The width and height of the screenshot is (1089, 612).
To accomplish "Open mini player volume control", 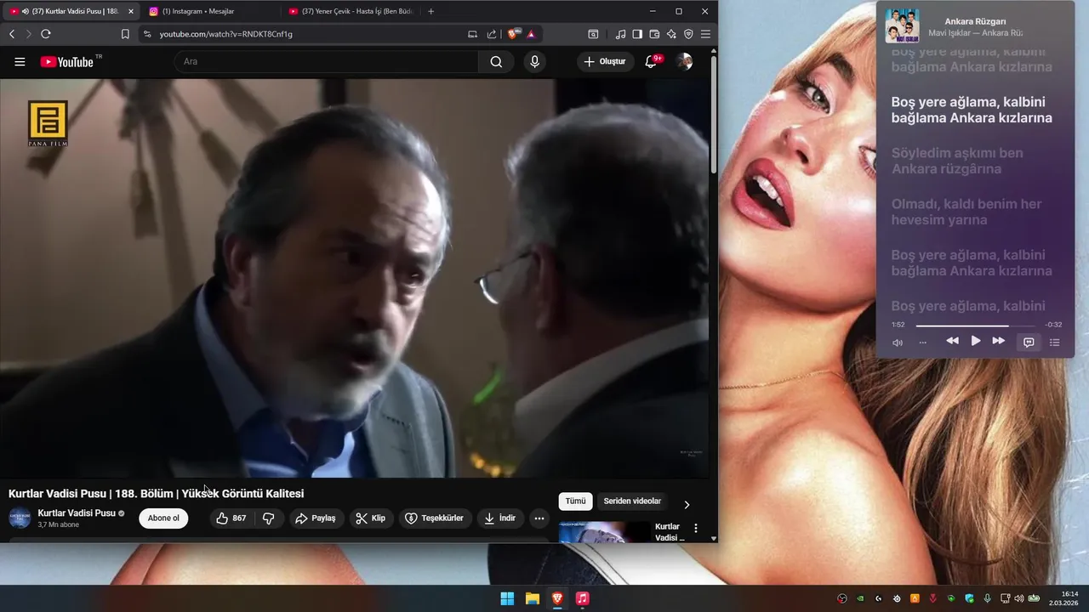I will pyautogui.click(x=898, y=343).
